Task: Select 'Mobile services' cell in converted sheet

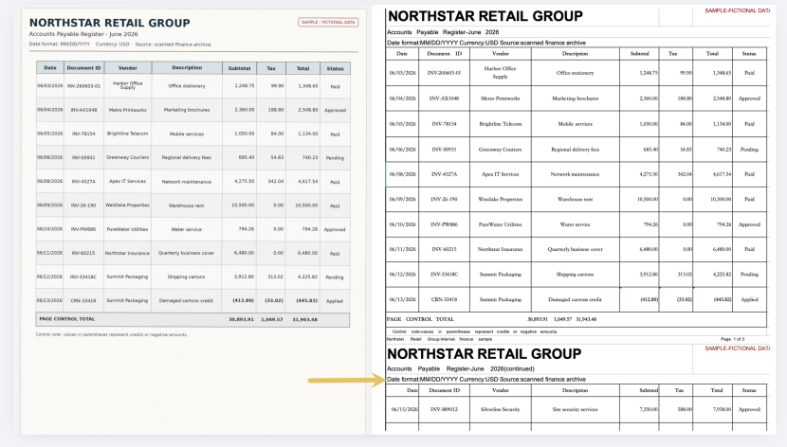Action: pos(576,124)
